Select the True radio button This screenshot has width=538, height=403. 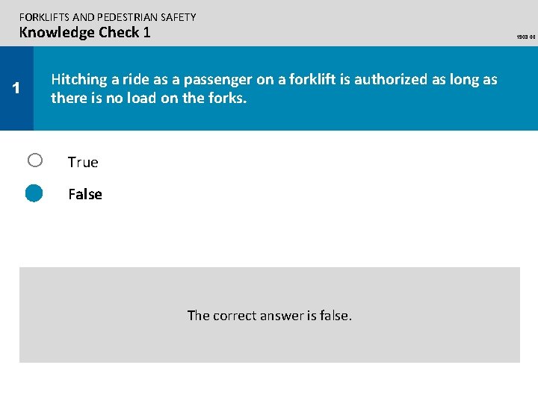35,160
